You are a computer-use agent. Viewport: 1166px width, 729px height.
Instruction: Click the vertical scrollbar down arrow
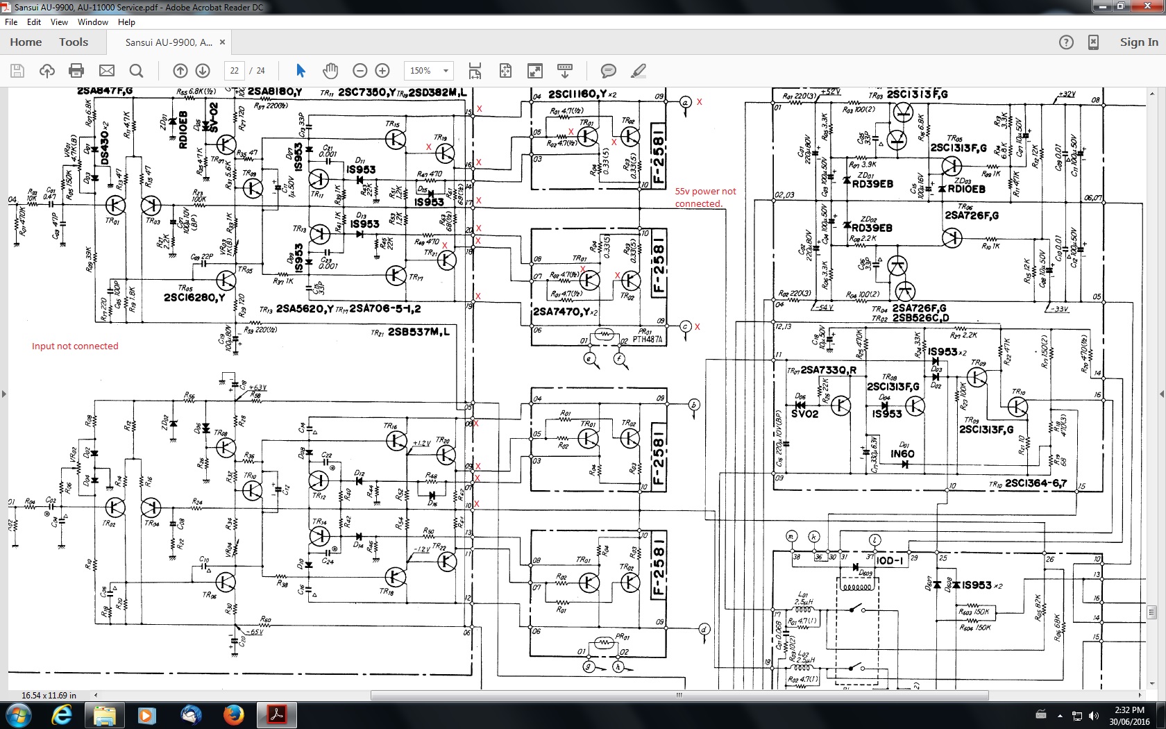[1152, 684]
